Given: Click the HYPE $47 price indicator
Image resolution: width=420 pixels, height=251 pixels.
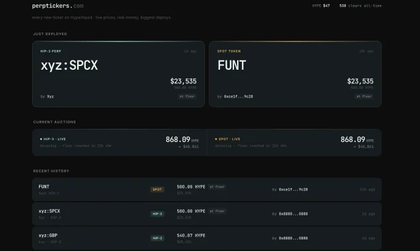Looking at the screenshot, I should tap(321, 6).
